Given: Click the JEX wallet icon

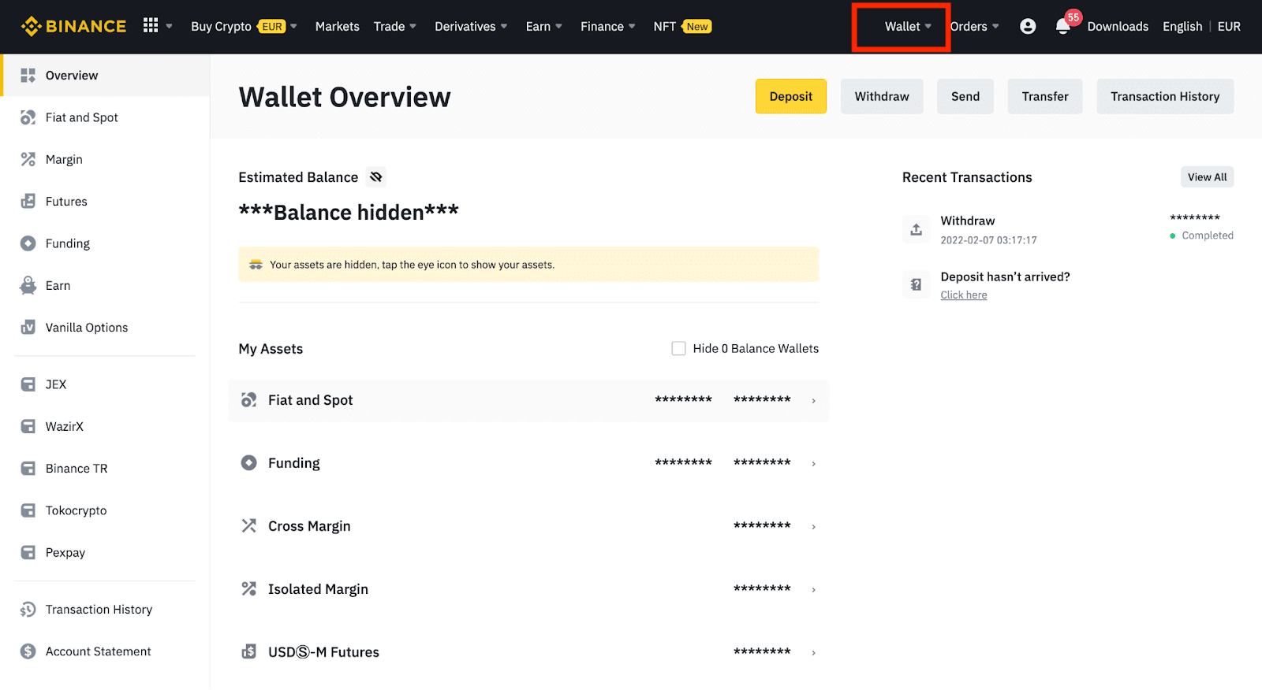Looking at the screenshot, I should coord(28,384).
